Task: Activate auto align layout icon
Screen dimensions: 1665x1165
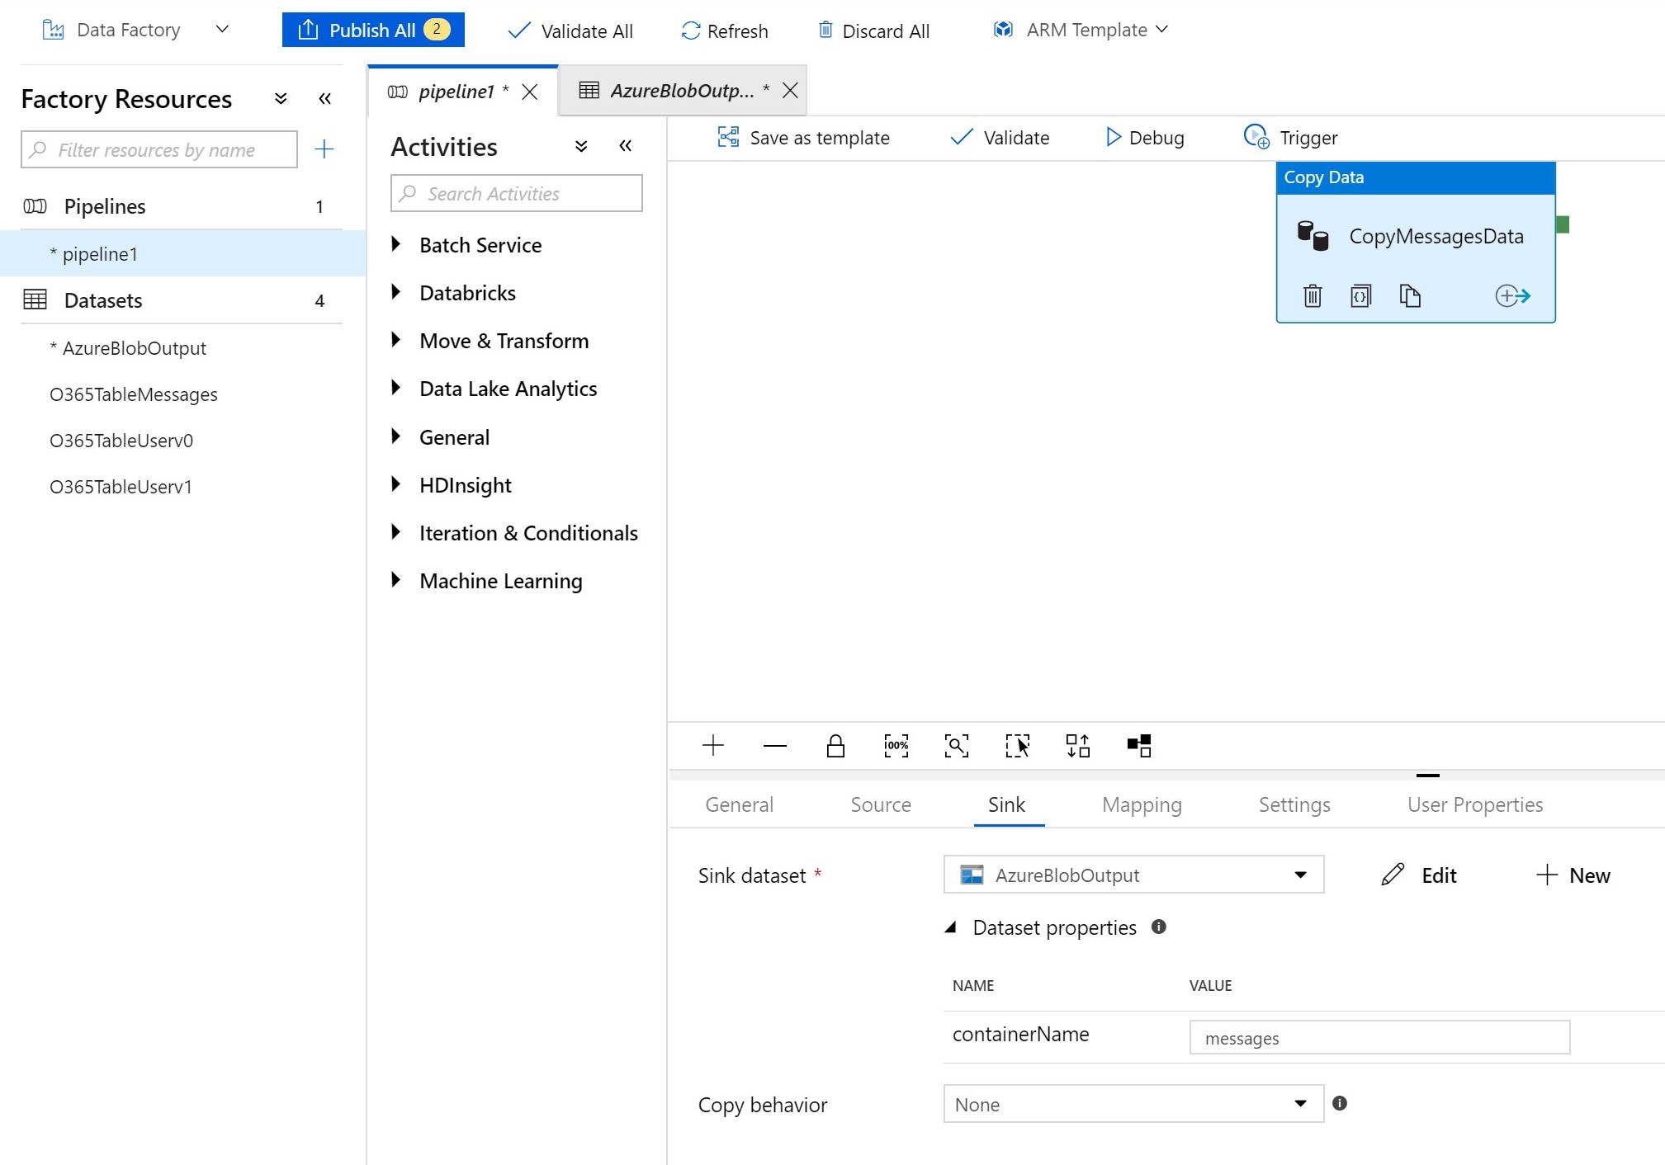Action: coord(1077,746)
